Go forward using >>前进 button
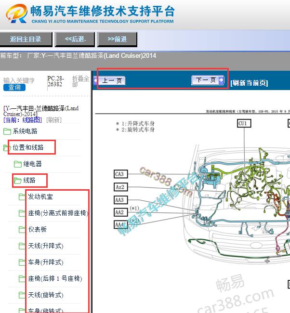Screen dimensions: 290x313 (117, 39)
